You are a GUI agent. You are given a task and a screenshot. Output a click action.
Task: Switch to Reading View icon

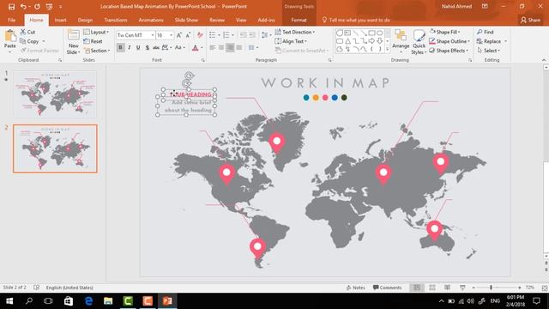click(448, 288)
